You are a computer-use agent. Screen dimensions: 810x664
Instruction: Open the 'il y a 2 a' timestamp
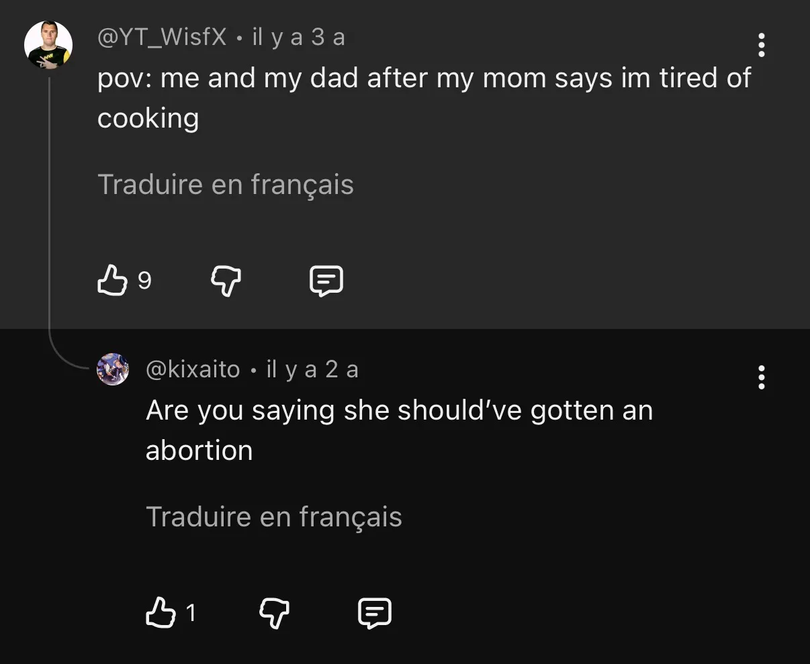[x=312, y=369]
